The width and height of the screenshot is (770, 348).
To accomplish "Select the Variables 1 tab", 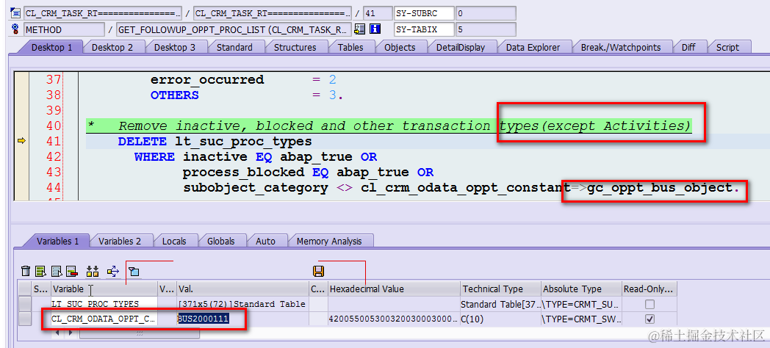I will click(57, 241).
